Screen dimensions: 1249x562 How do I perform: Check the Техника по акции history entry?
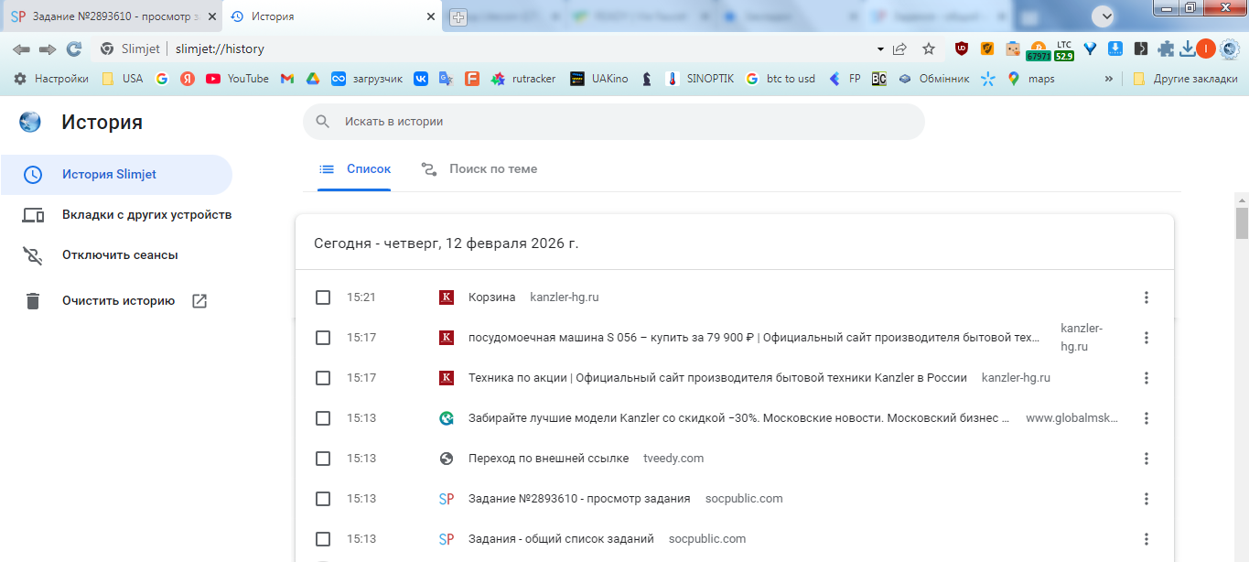click(x=323, y=378)
